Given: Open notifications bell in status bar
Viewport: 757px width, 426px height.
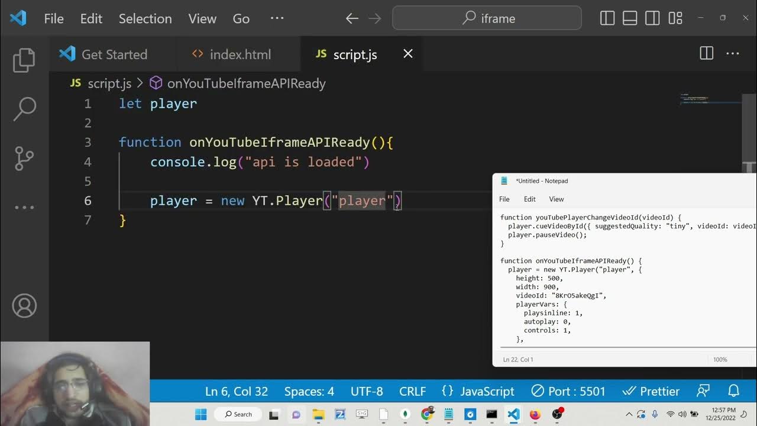Looking at the screenshot, I should coord(733,391).
